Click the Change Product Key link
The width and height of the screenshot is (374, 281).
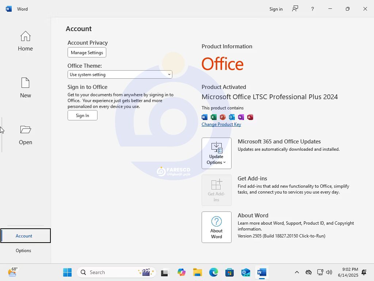pos(221,124)
